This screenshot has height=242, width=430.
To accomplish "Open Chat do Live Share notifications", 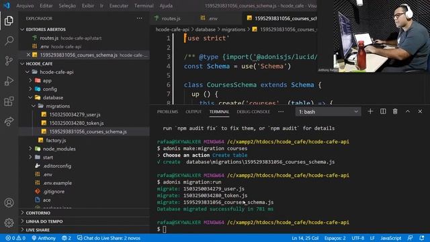I will click(x=109, y=238).
